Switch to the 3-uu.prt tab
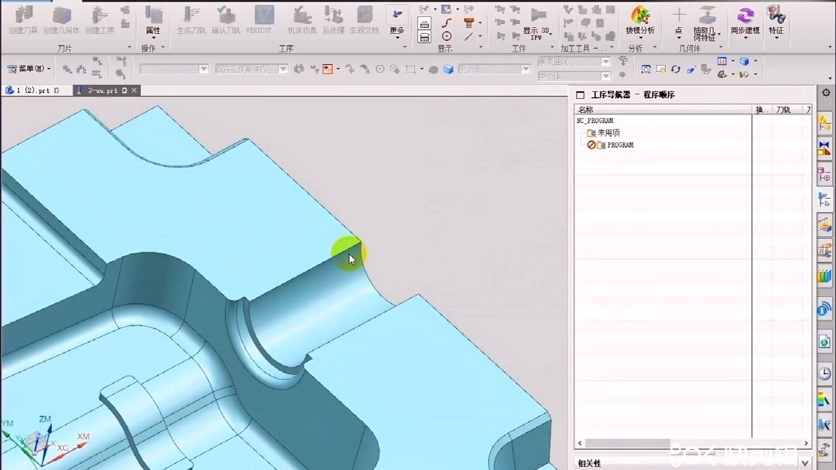This screenshot has width=836, height=470. [x=102, y=90]
